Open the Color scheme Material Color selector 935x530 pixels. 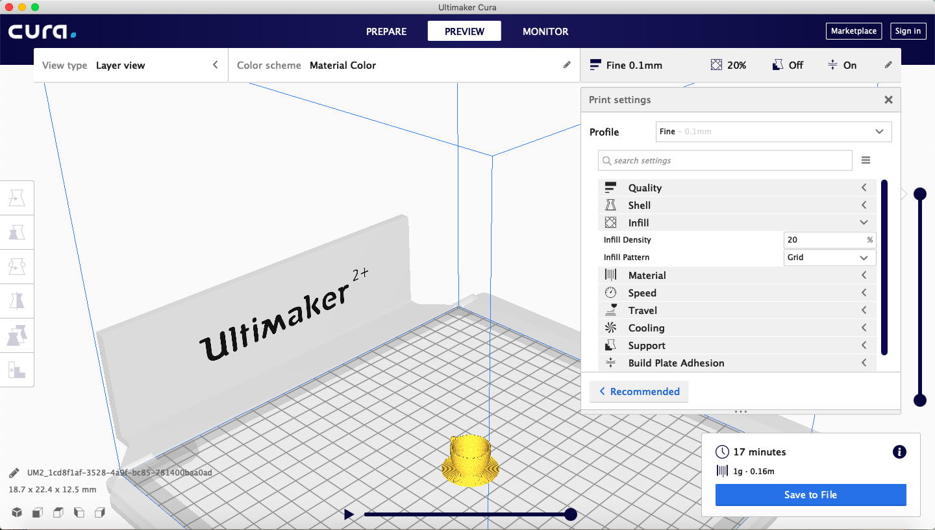[x=404, y=65]
